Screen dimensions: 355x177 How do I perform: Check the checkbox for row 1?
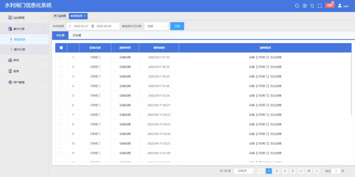tap(61, 57)
